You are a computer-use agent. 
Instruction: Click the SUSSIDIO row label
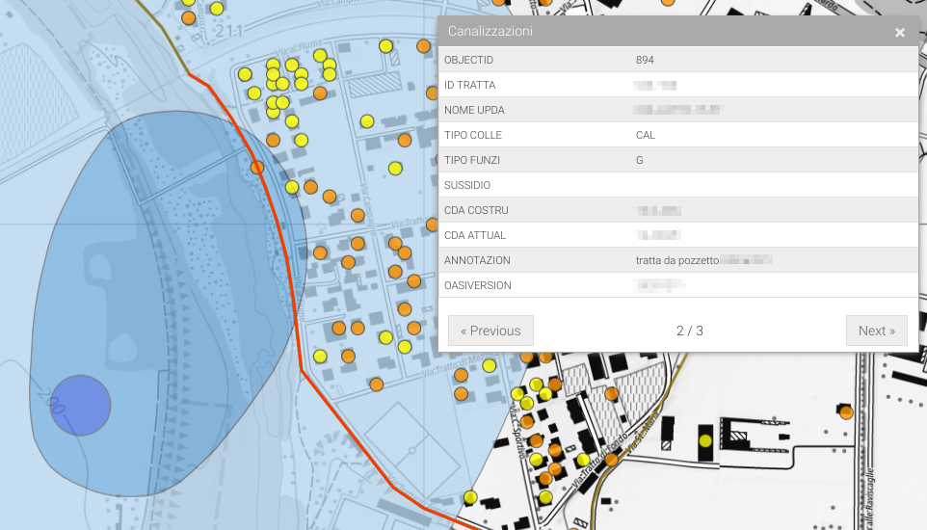[x=467, y=185]
